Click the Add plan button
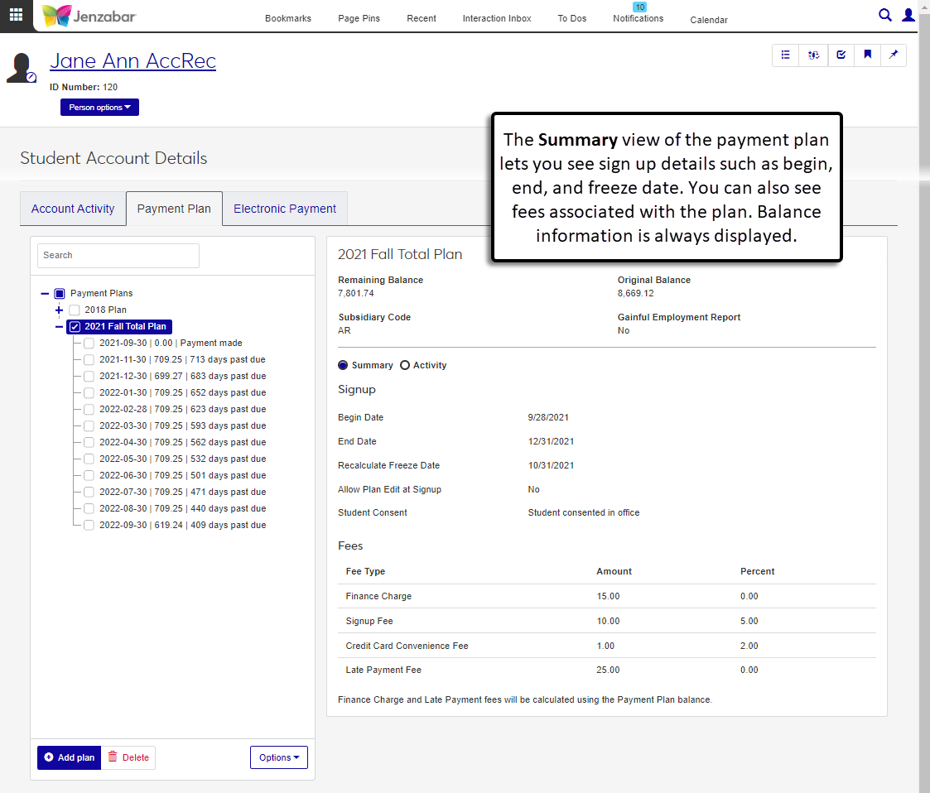Image resolution: width=930 pixels, height=793 pixels. (70, 757)
